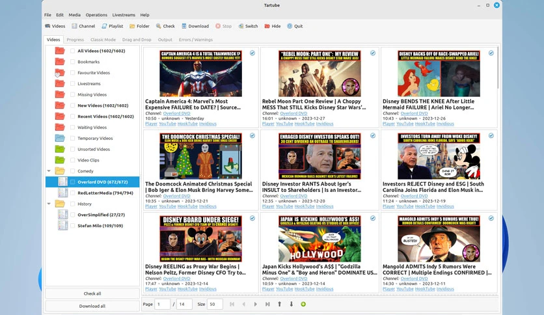Go to the next page arrow
544x315 pixels.
pyautogui.click(x=255, y=304)
